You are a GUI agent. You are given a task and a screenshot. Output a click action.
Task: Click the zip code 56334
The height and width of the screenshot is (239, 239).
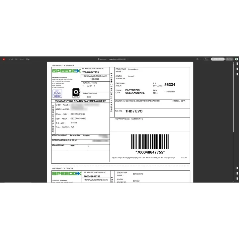click(170, 85)
